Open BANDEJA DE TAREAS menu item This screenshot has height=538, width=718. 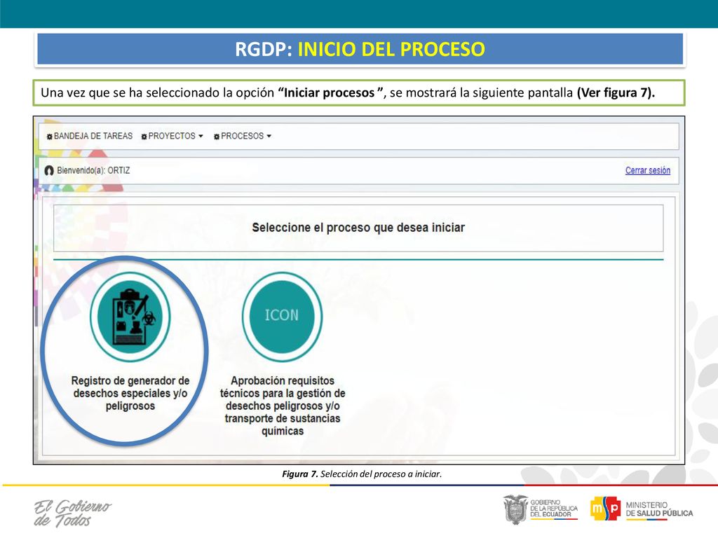[90, 136]
